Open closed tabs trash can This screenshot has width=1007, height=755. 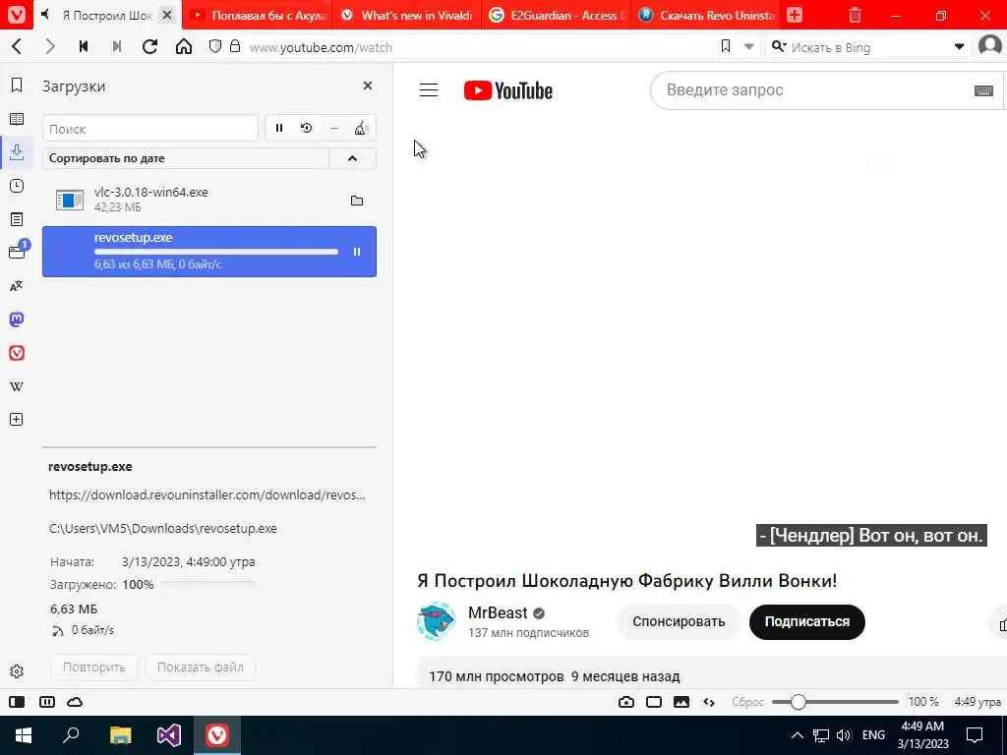[855, 15]
